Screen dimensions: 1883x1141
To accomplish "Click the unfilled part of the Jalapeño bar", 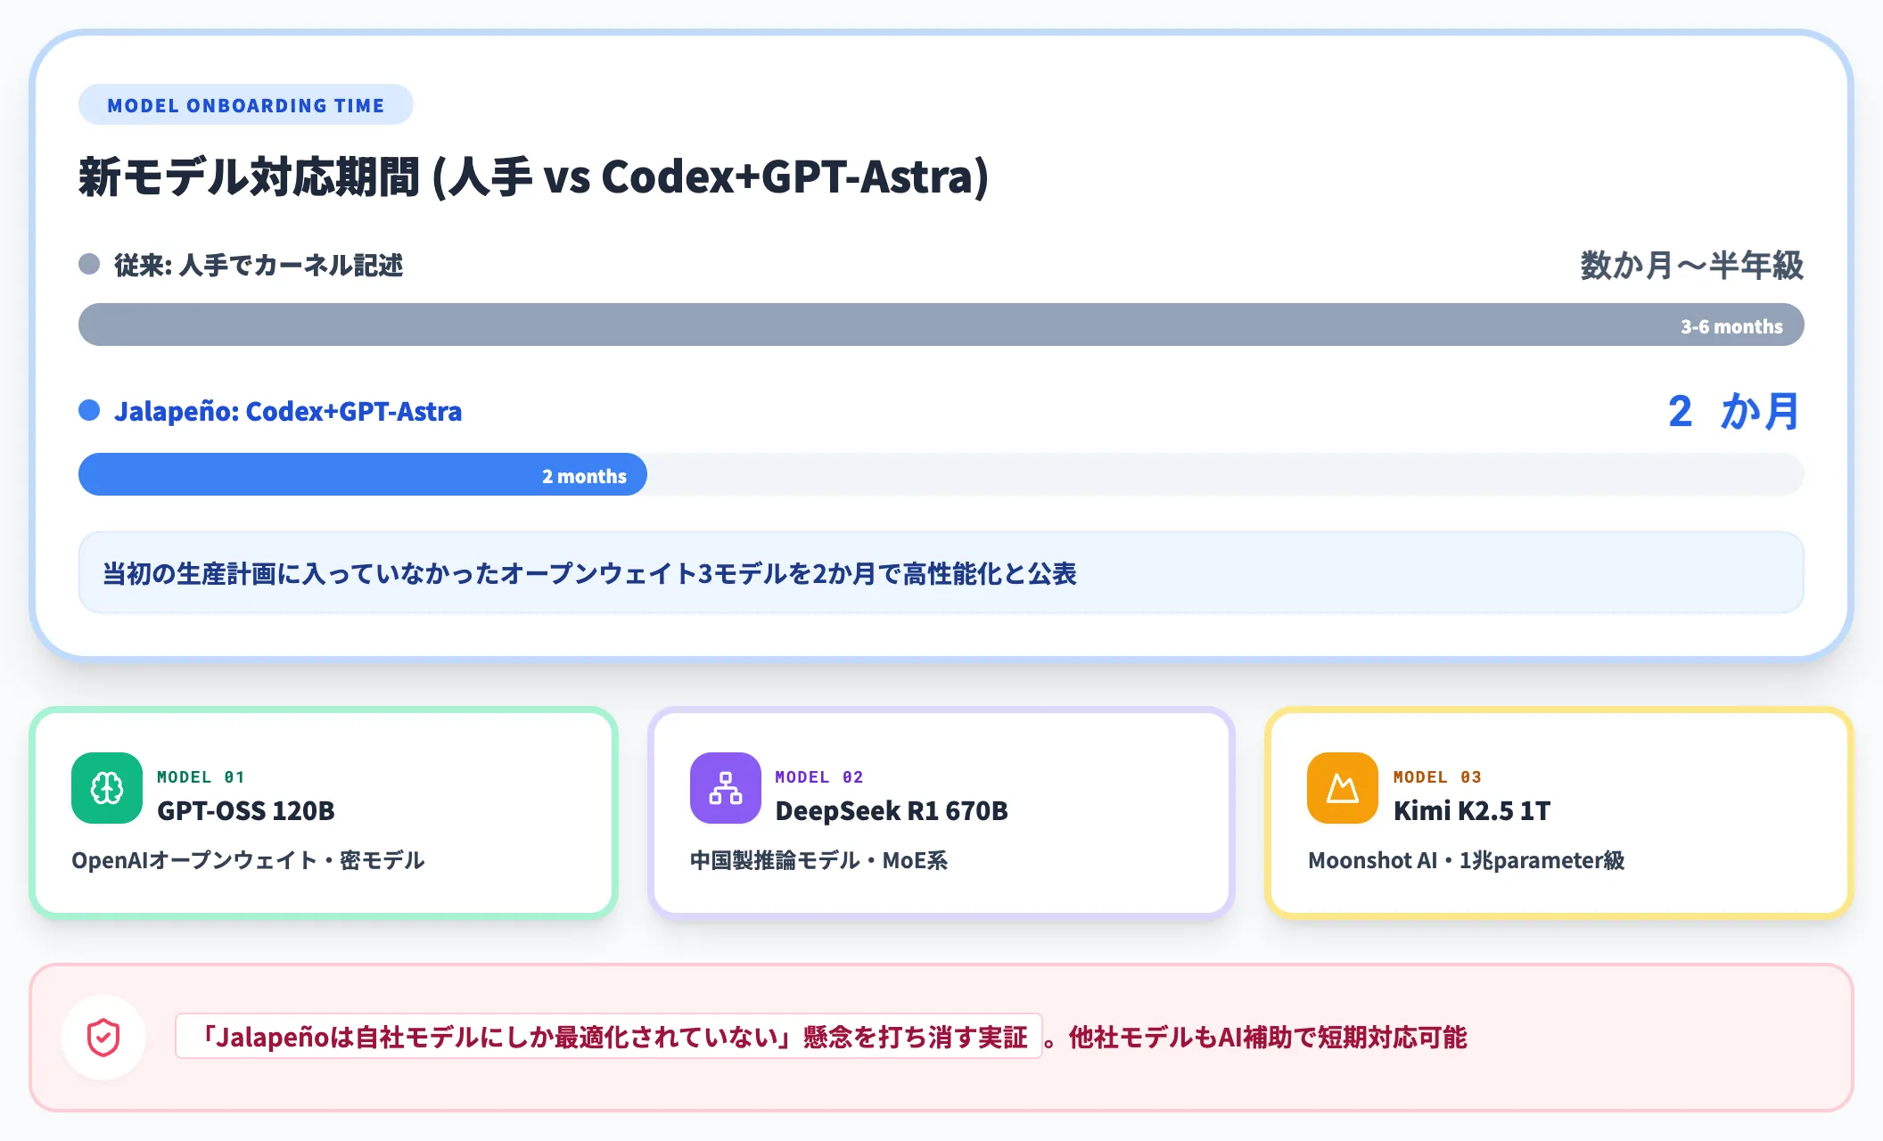I will pos(1226,474).
